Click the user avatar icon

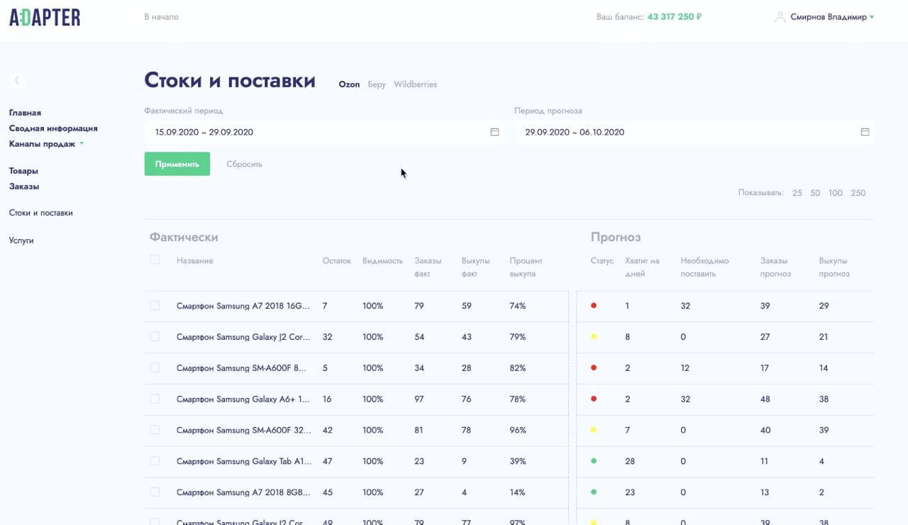(780, 17)
